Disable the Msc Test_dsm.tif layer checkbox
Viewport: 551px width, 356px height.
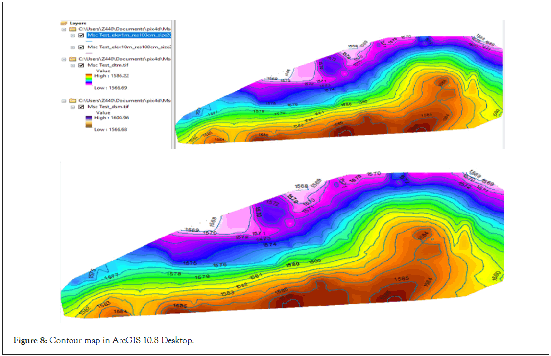click(81, 106)
